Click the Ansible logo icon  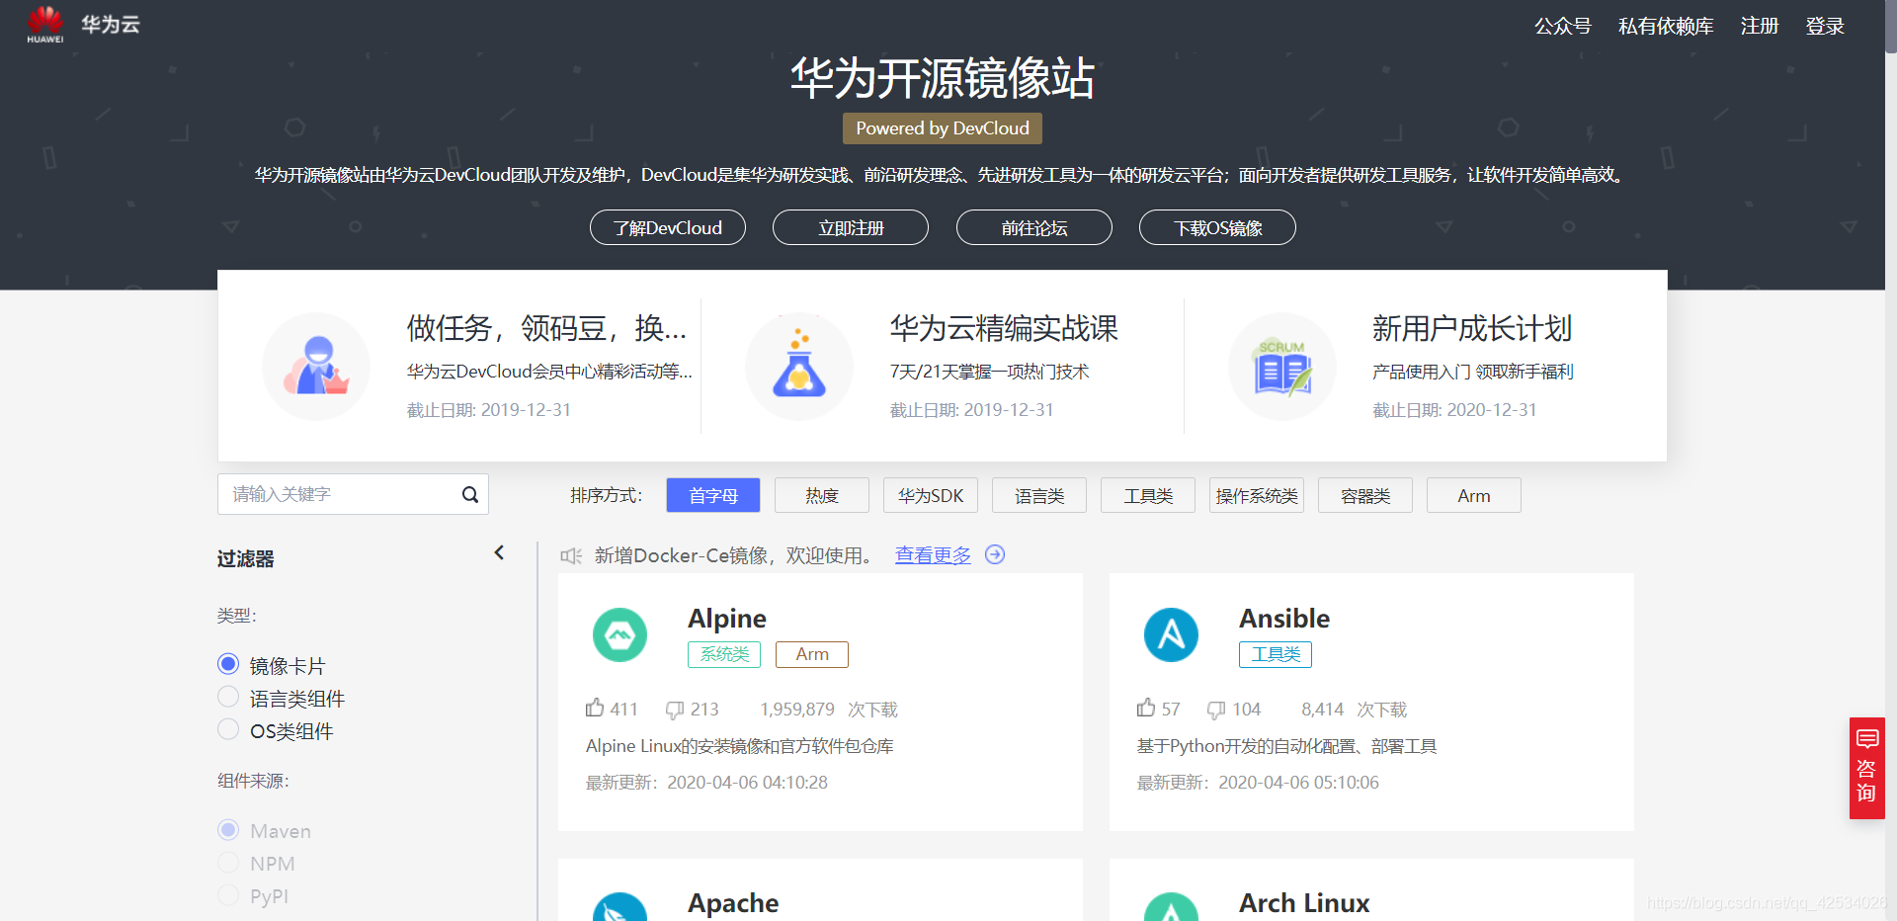click(x=1171, y=634)
